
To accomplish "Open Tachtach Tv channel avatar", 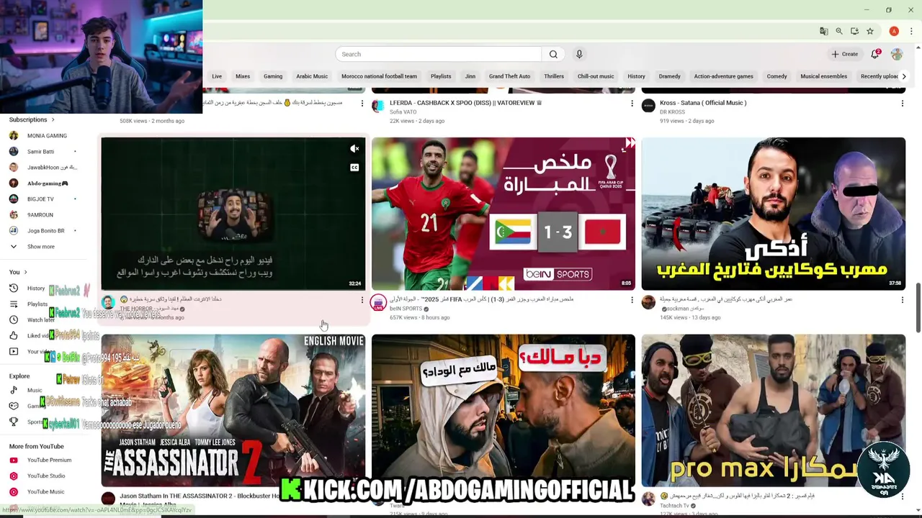I will pos(648,499).
